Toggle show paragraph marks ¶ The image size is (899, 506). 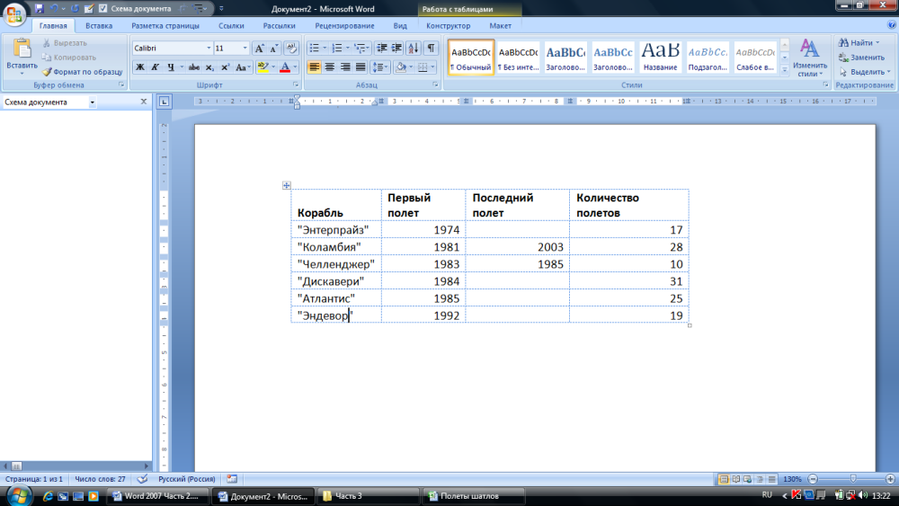(x=431, y=49)
